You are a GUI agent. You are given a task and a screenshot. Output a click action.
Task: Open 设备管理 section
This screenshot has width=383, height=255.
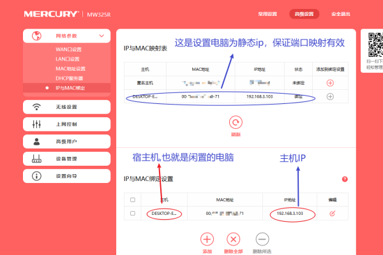[x=66, y=159]
